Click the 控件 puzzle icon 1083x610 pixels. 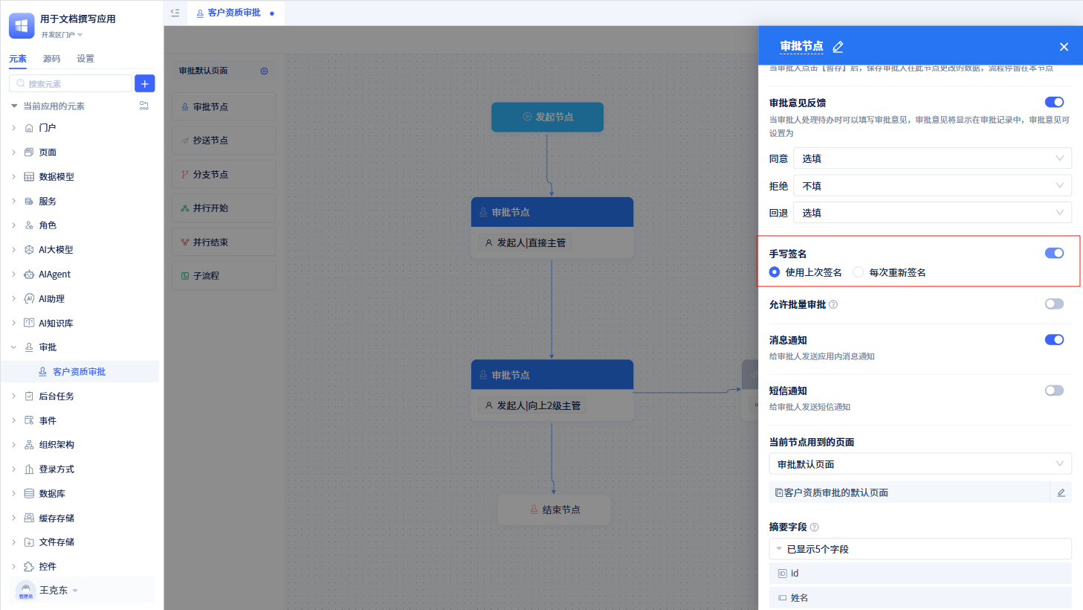(x=29, y=567)
